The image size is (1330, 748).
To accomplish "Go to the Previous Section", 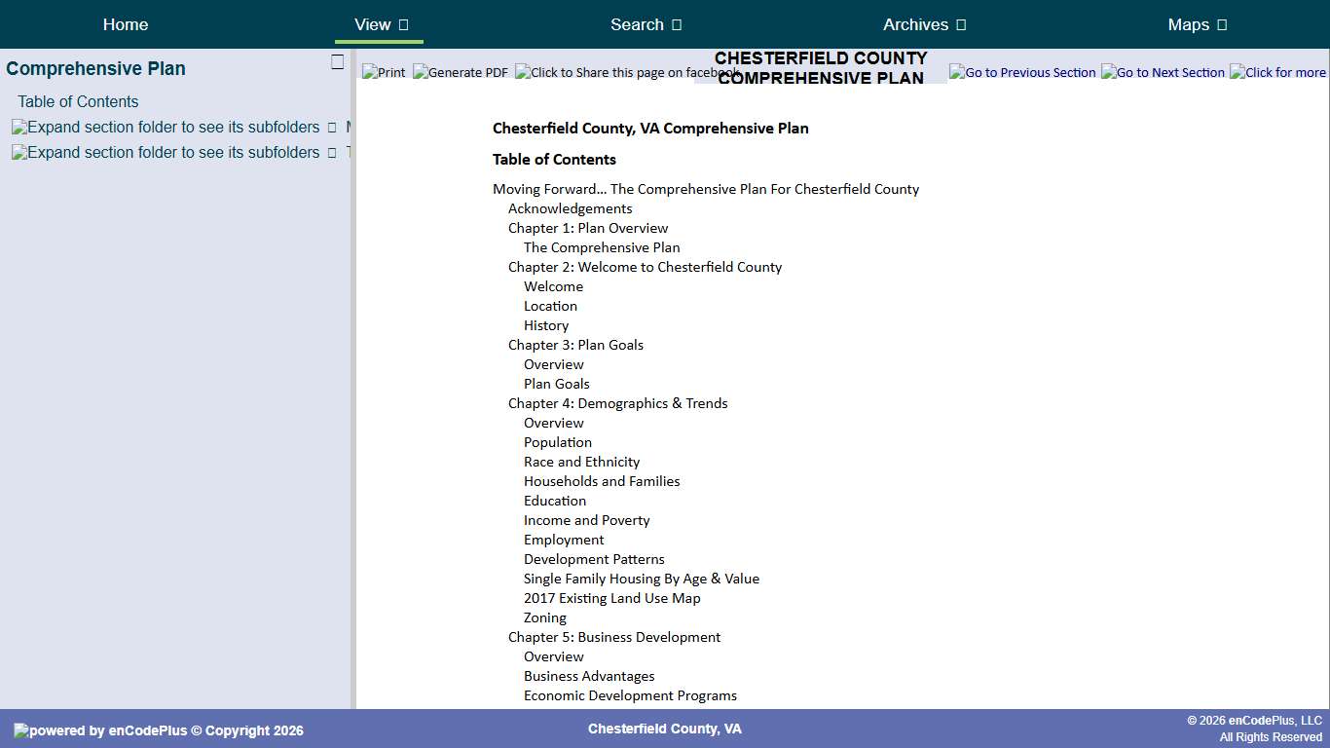I will pyautogui.click(x=1022, y=71).
